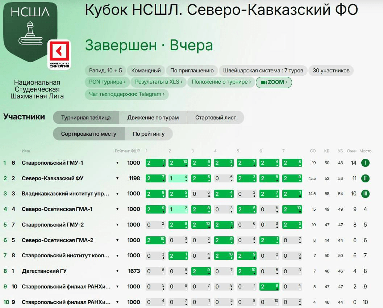Click the КБ column header
The height and width of the screenshot is (308, 383).
click(327, 151)
